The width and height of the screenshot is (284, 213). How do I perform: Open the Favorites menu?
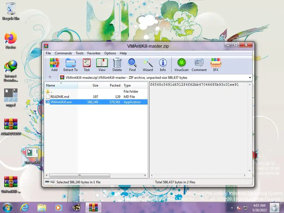pos(94,53)
